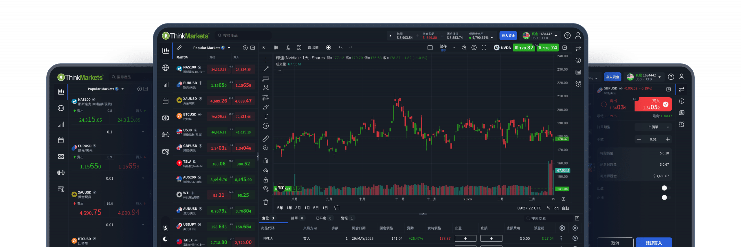Select the brush drawing tool

pos(266,107)
